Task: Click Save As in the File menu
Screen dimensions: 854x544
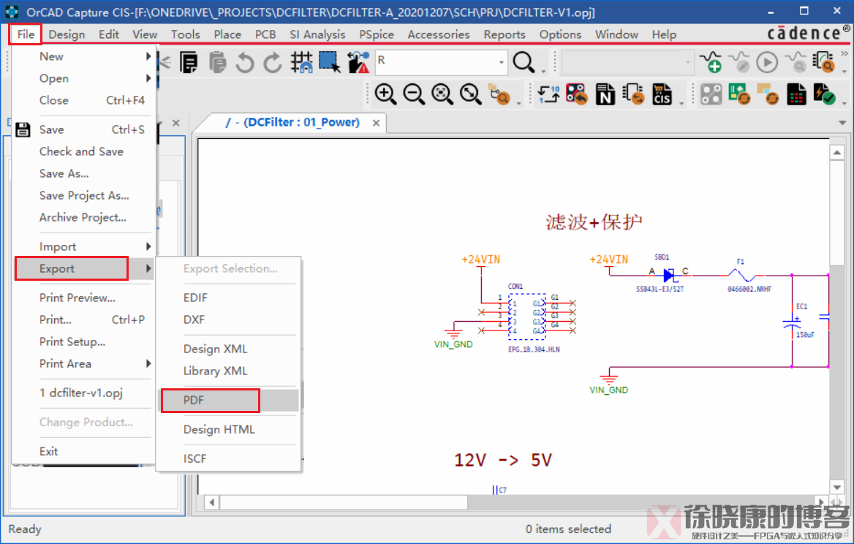Action: [x=64, y=173]
